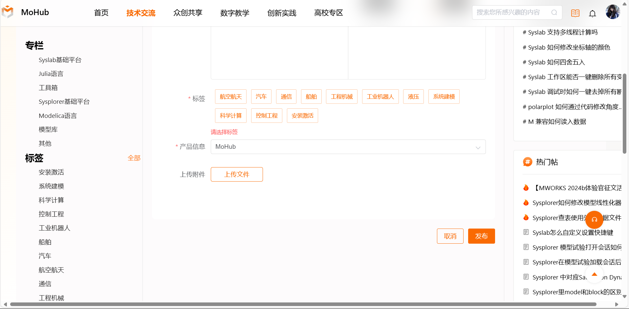
Task: Filter by sidebar tag 工业机器人
Action: pos(54,228)
